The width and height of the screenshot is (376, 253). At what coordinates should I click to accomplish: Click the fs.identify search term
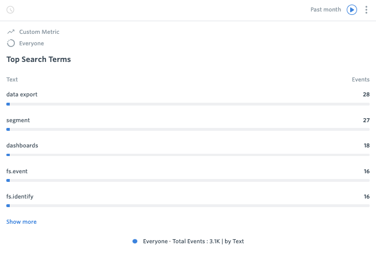click(x=20, y=197)
